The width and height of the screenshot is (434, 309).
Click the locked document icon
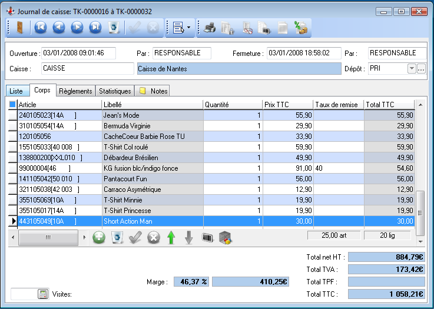click(x=227, y=28)
